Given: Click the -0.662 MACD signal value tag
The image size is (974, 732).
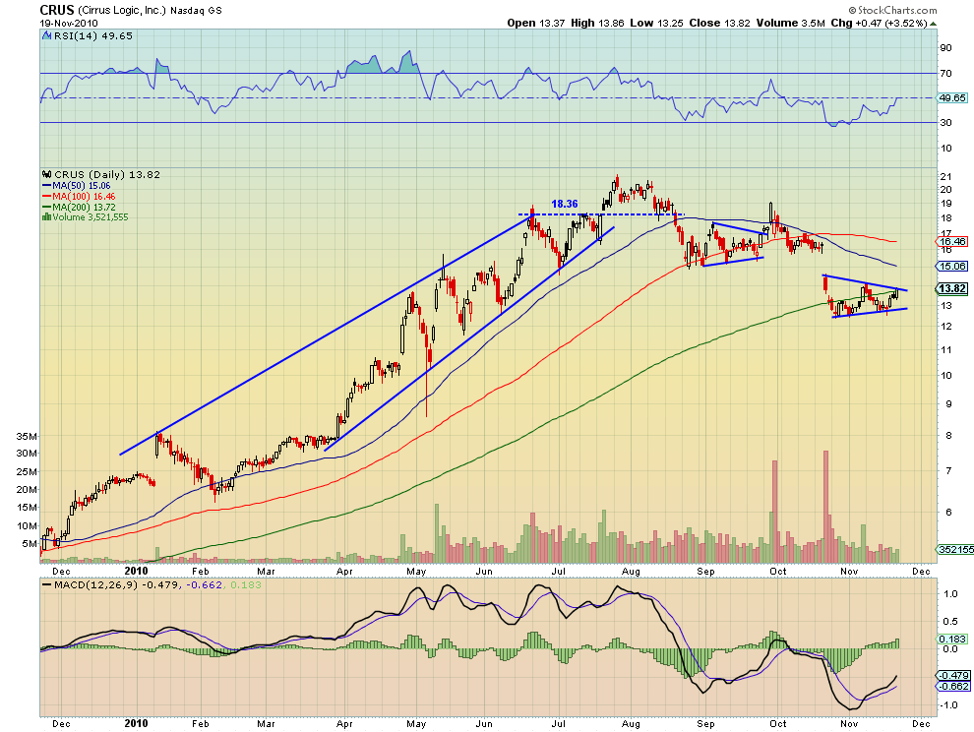Looking at the screenshot, I should pyautogui.click(x=952, y=686).
